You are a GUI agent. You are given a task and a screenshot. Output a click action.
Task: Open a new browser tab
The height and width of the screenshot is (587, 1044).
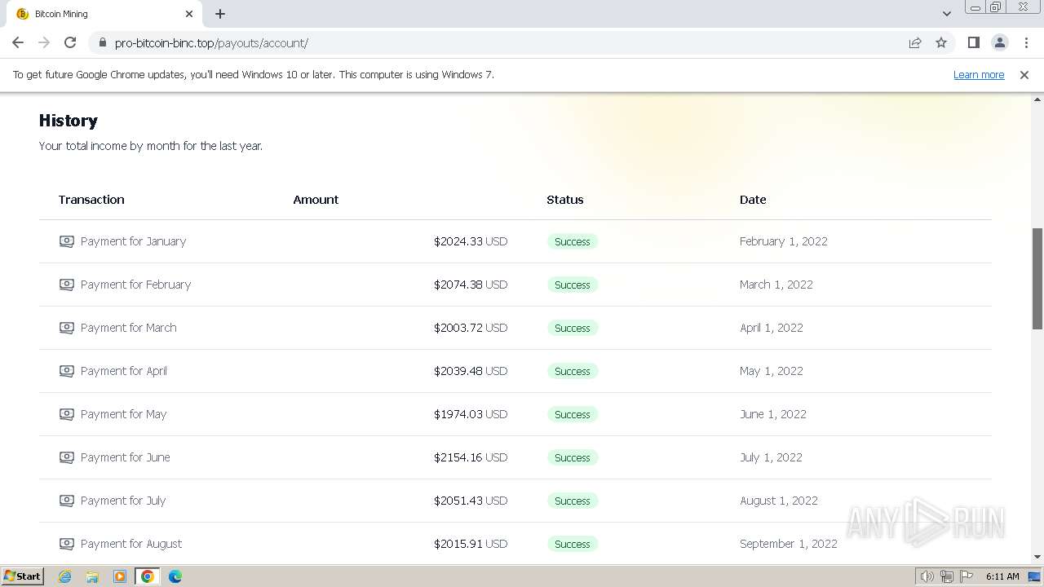(x=220, y=14)
